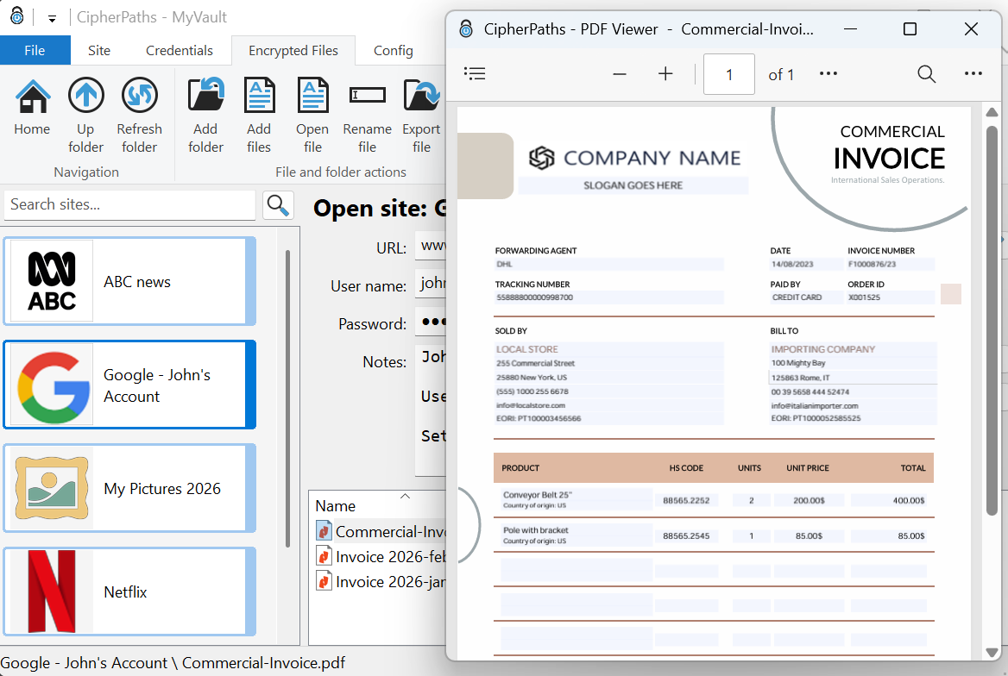Screen dimensions: 1008x676
Task: Open the page options ellipsis beside 'of 1'
Action: click(x=828, y=73)
